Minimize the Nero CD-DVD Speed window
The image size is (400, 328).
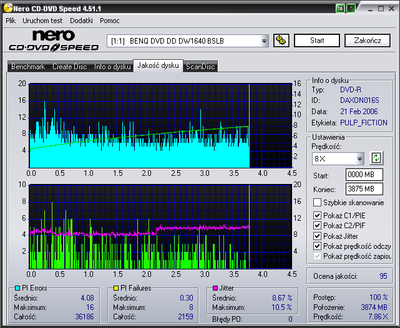[370, 9]
